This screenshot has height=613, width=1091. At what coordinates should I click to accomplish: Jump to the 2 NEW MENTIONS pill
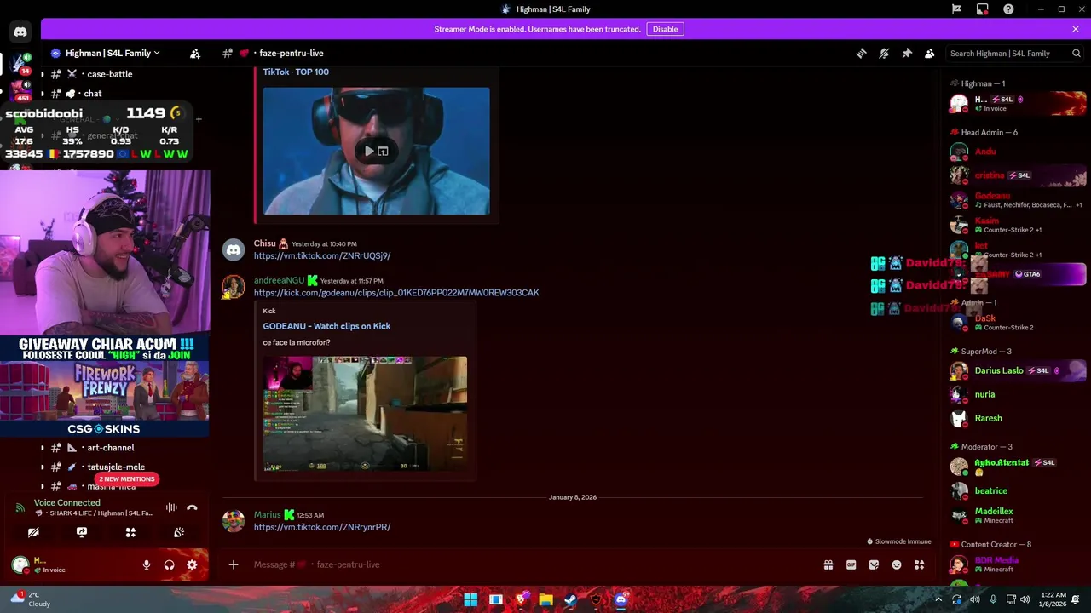point(126,479)
